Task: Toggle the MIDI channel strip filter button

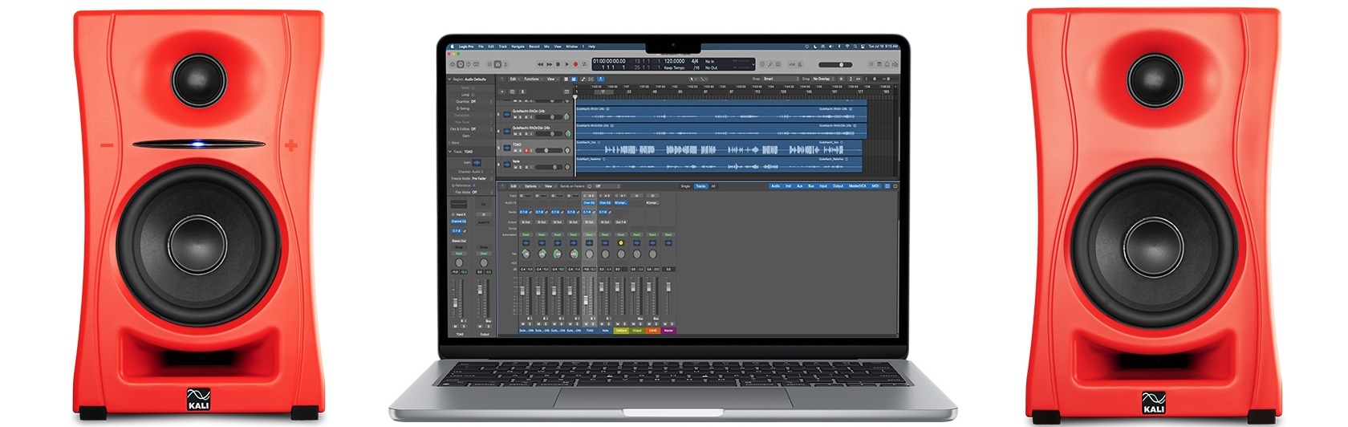Action: [875, 186]
